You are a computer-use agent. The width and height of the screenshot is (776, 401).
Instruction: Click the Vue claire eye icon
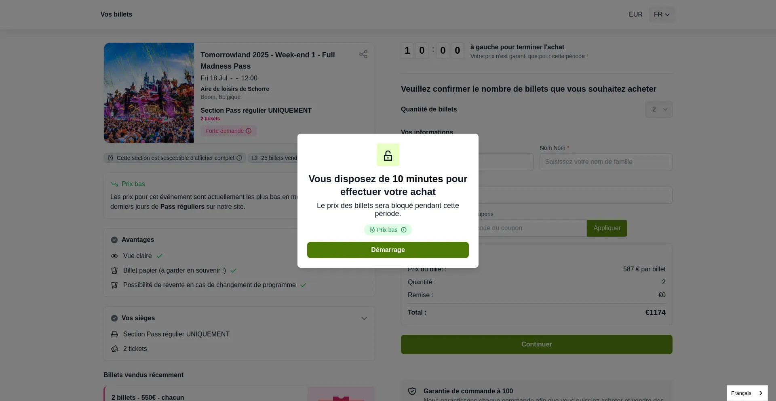point(114,256)
